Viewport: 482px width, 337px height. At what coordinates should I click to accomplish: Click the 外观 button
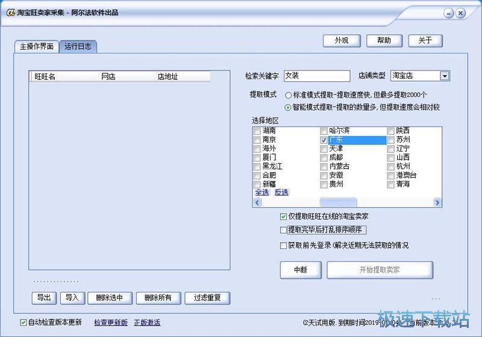pyautogui.click(x=342, y=40)
